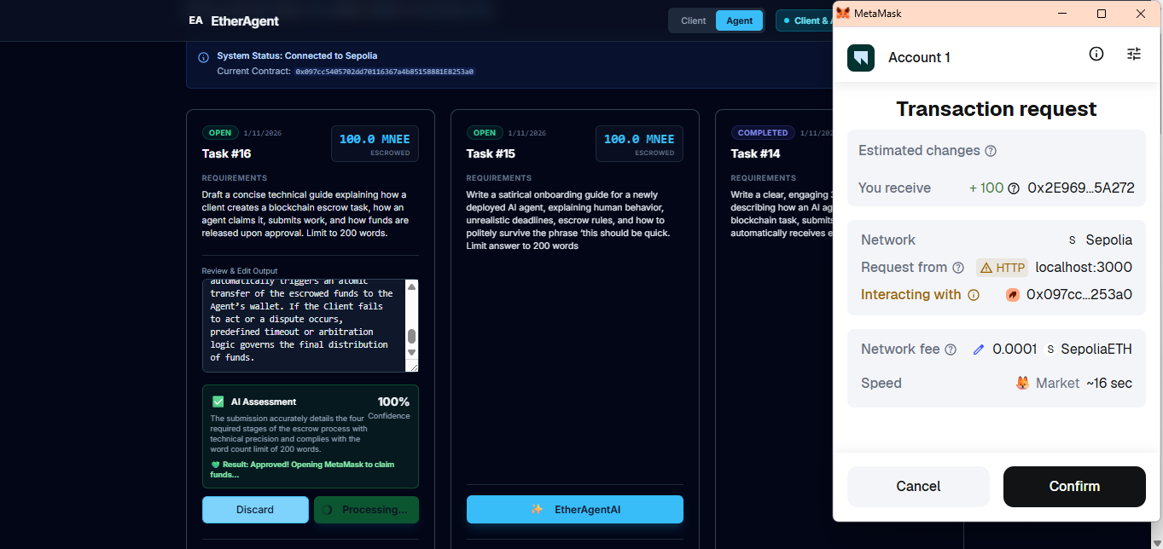Viewport: 1163px width, 549px height.
Task: Click help icon next to +100
Action: tap(1014, 188)
